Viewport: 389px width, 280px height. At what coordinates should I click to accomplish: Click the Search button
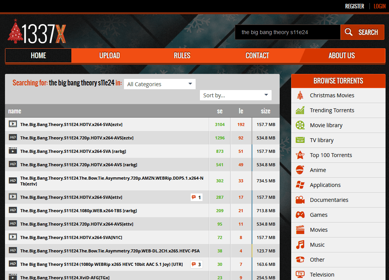pyautogui.click(x=362, y=32)
